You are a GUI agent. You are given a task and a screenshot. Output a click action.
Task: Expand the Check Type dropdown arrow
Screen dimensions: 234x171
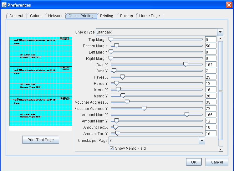pos(220,32)
